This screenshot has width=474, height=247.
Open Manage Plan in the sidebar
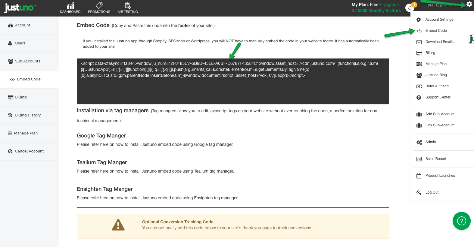click(29, 133)
